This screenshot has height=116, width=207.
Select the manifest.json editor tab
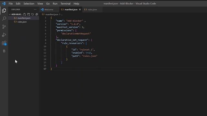click(71, 9)
